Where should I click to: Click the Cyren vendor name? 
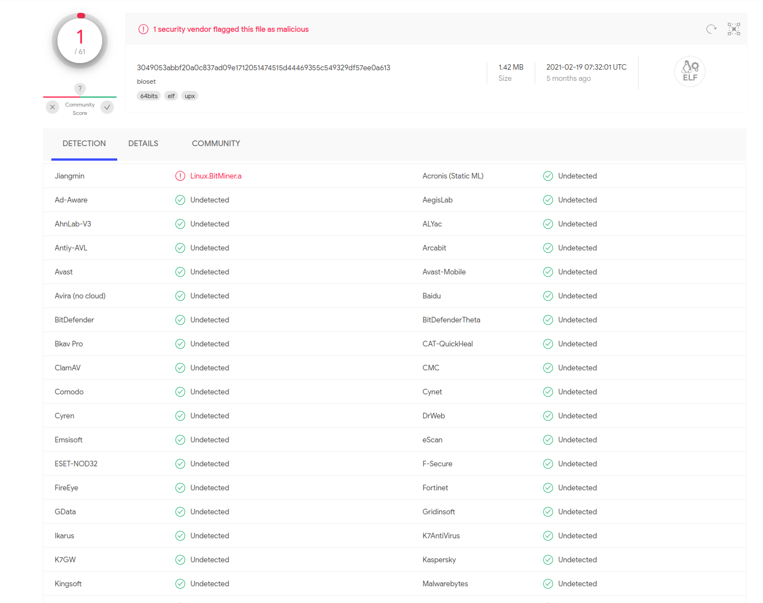tap(65, 416)
